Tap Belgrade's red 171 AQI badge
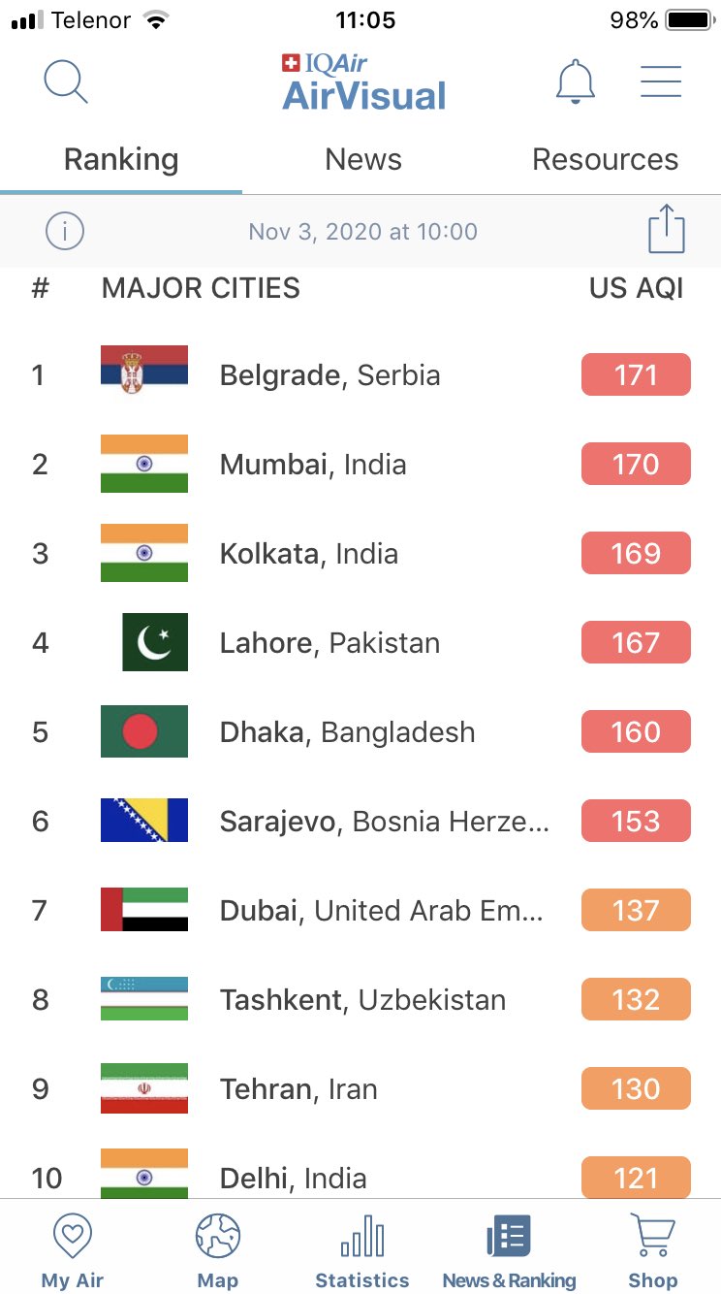The height and width of the screenshot is (1294, 721). tap(636, 375)
